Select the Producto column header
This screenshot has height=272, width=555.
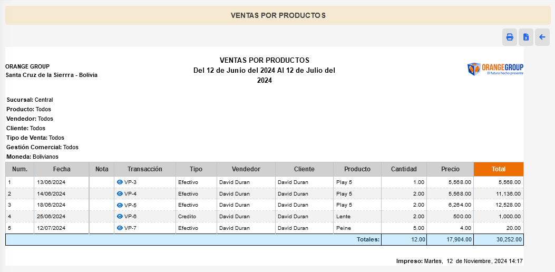(357, 169)
